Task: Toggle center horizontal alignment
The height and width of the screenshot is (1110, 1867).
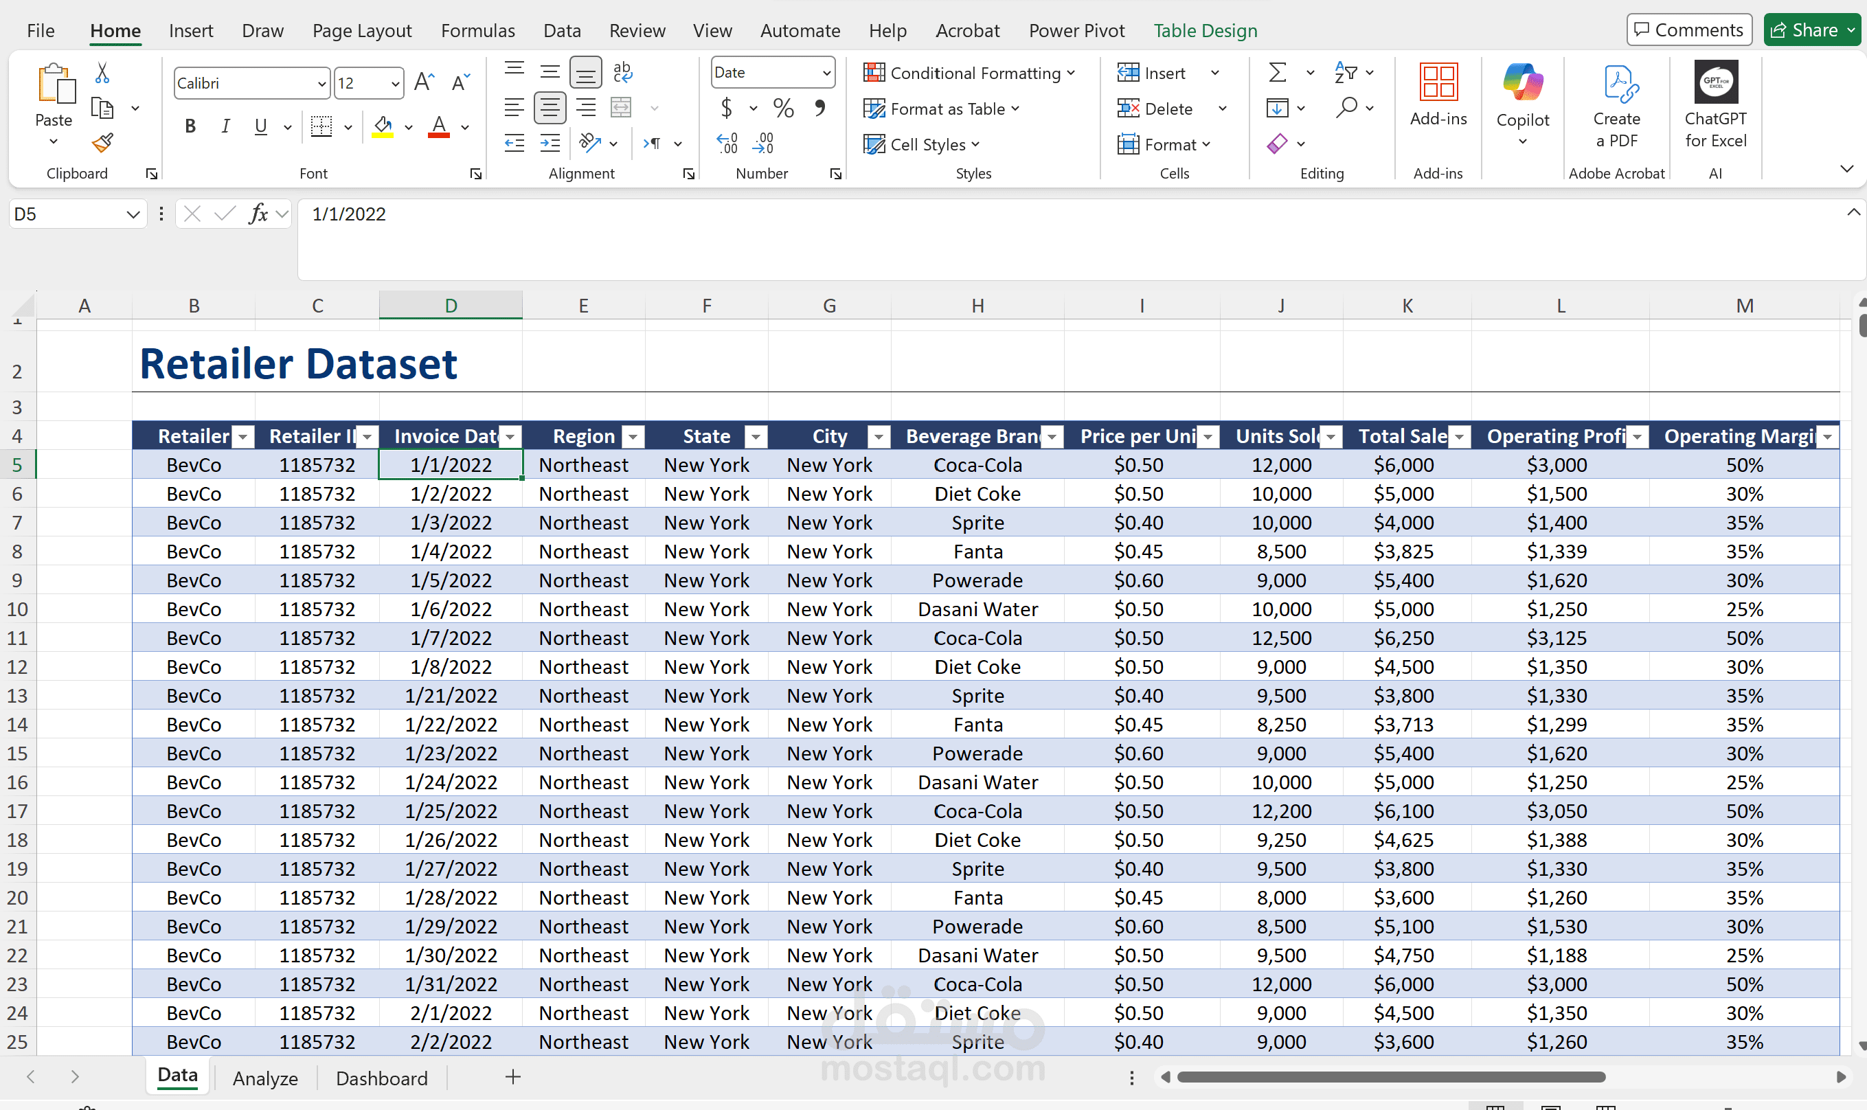Action: [550, 109]
